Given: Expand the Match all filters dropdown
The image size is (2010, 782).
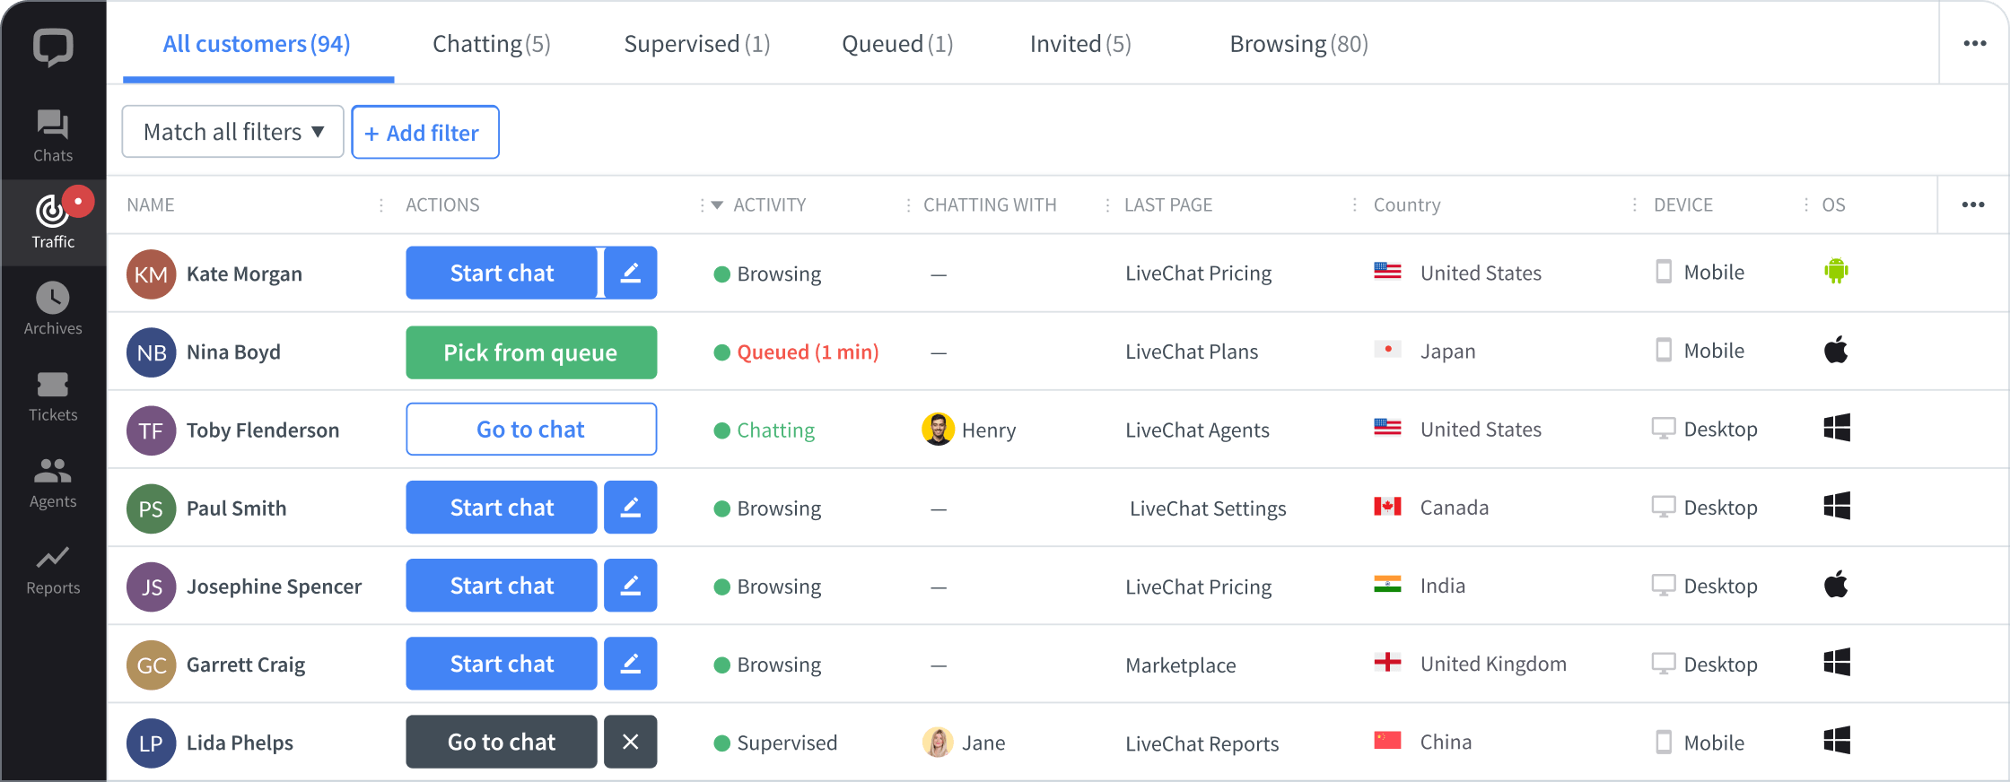Looking at the screenshot, I should tap(232, 132).
